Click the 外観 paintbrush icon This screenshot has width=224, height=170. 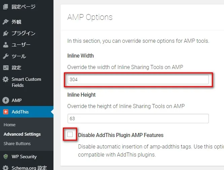[x=6, y=22]
